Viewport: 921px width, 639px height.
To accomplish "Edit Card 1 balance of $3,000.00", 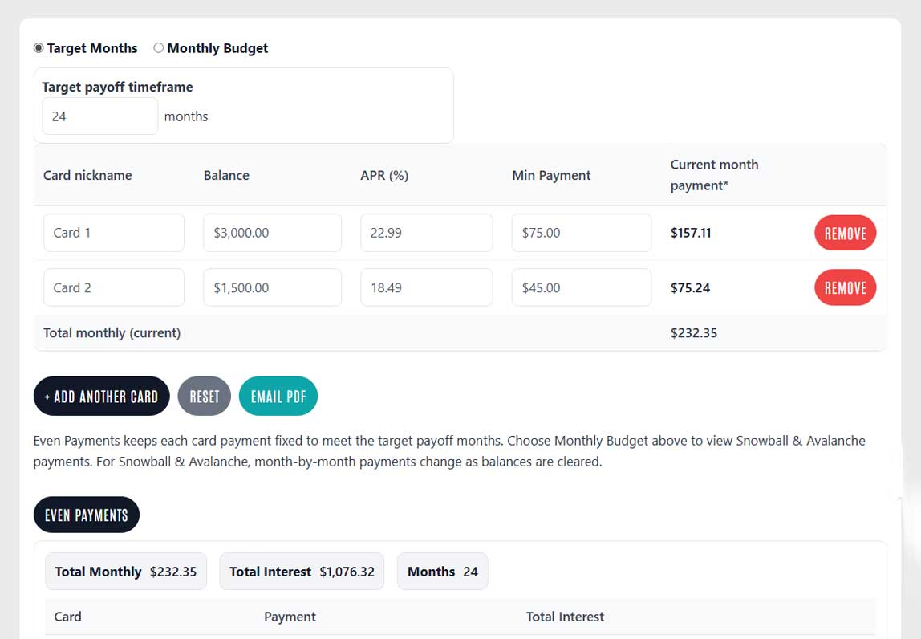I will 270,232.
